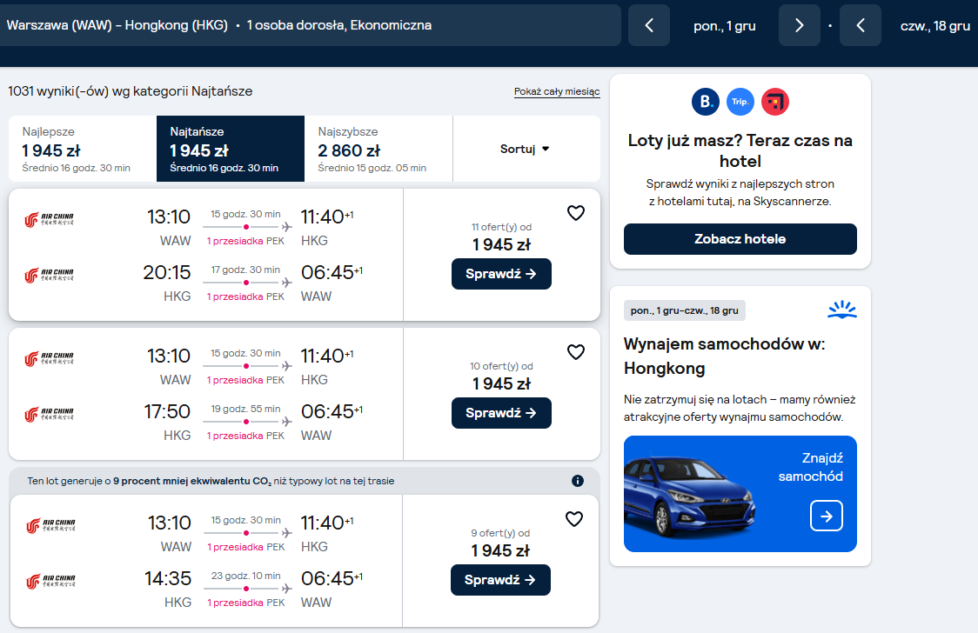Click the Booking.com logo icon
The height and width of the screenshot is (633, 978).
(x=706, y=102)
